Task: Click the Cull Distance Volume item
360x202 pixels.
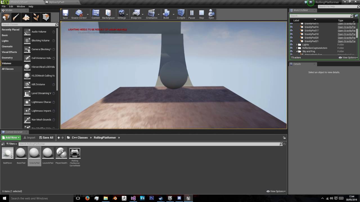Action: [x=40, y=58]
